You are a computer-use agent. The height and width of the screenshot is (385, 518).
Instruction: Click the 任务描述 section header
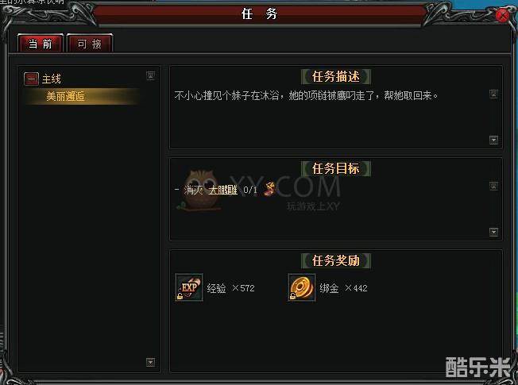coord(335,77)
